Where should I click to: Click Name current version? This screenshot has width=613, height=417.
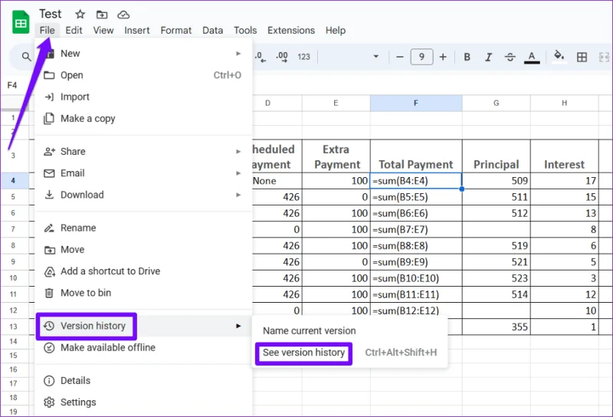pos(349,331)
